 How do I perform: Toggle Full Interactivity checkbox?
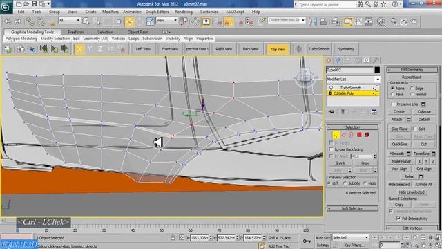click(x=398, y=219)
